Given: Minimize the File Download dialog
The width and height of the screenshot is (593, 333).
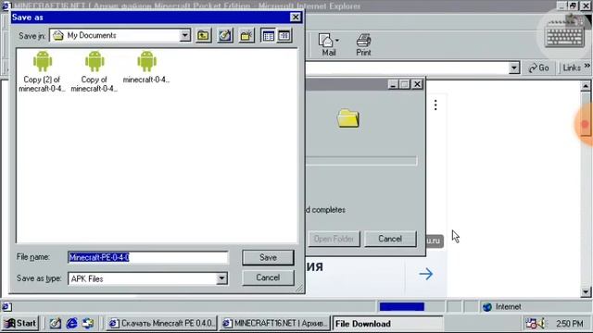Looking at the screenshot, I should [393, 84].
